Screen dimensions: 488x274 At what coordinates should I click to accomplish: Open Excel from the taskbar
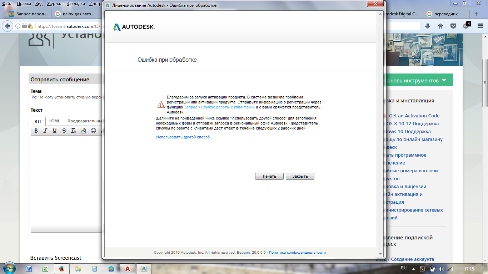point(45,268)
